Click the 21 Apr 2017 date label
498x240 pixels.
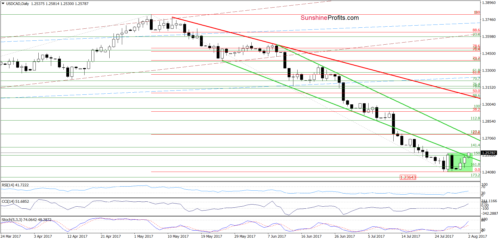[111, 236]
